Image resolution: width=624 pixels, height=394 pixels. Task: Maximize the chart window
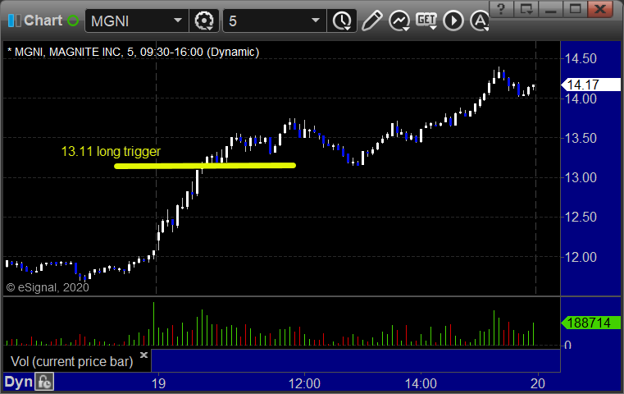coord(575,9)
